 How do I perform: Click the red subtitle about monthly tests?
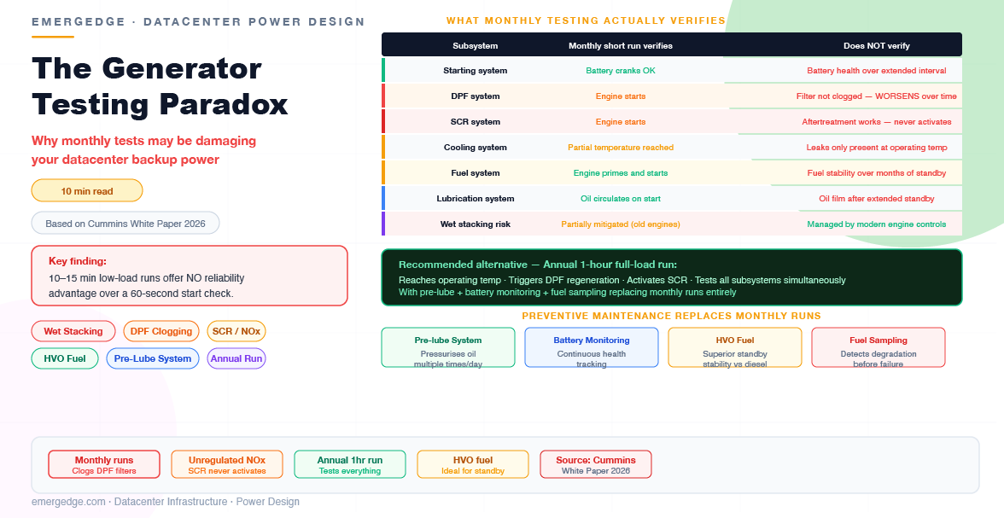pyautogui.click(x=143, y=150)
